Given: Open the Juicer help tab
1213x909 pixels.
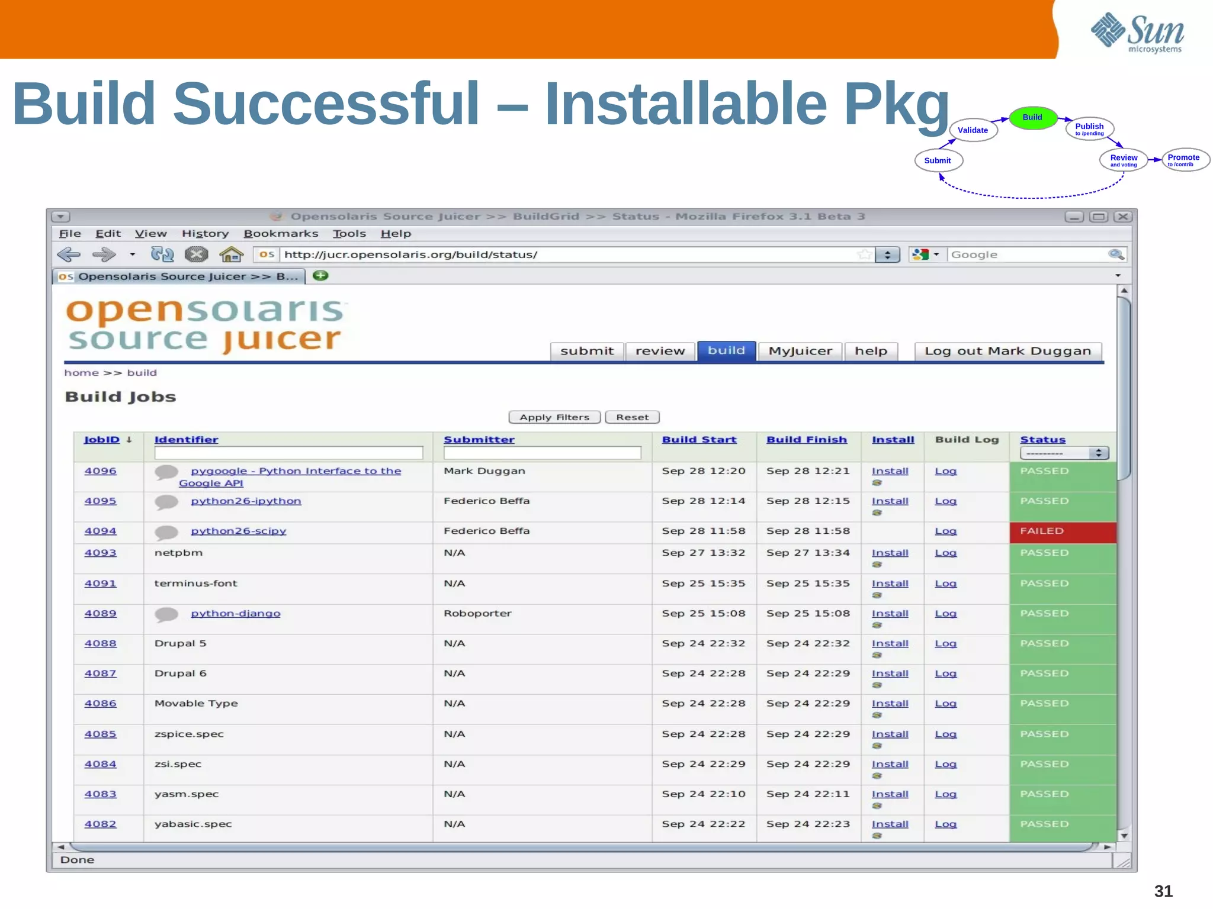Looking at the screenshot, I should coord(871,352).
